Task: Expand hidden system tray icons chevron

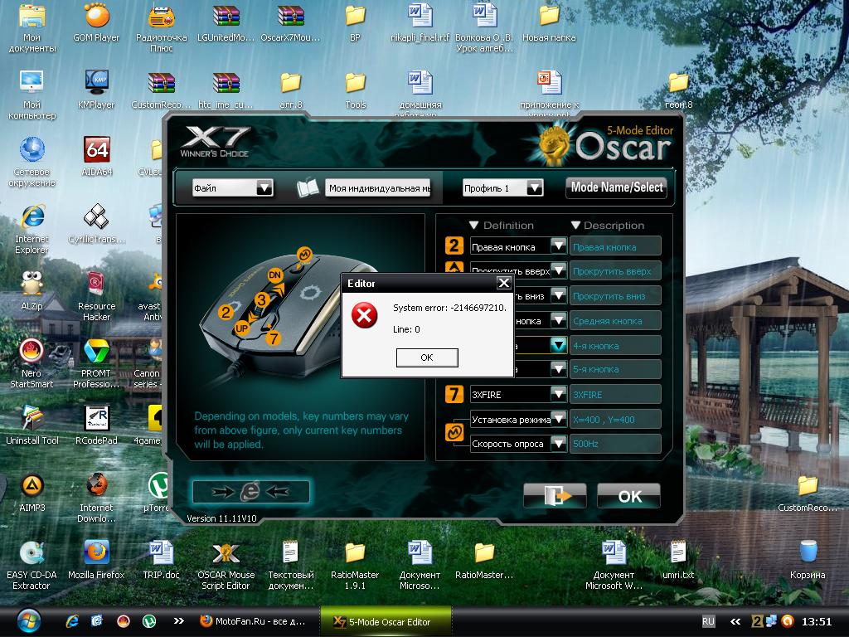Action: [735, 621]
